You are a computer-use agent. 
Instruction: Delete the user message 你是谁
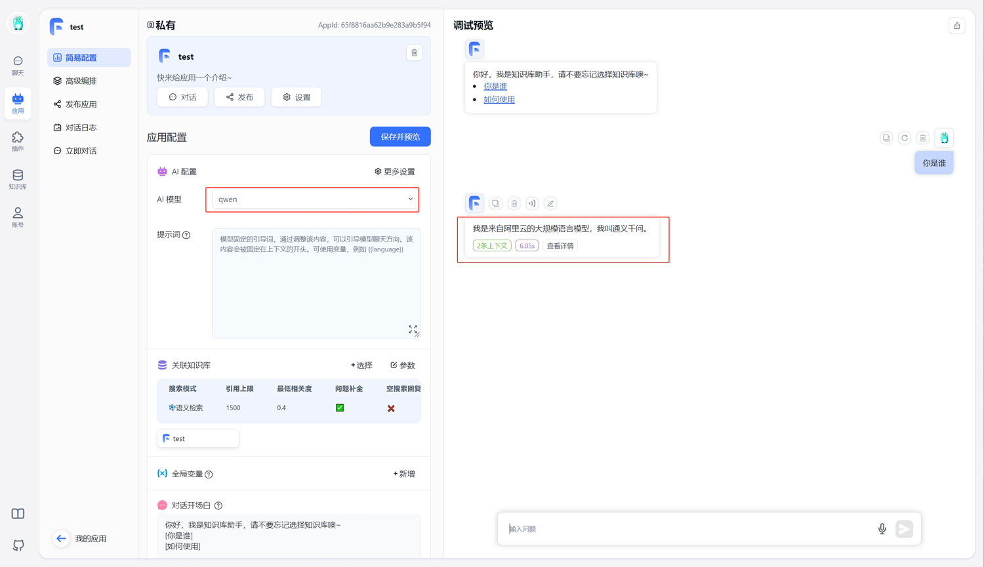pos(923,138)
